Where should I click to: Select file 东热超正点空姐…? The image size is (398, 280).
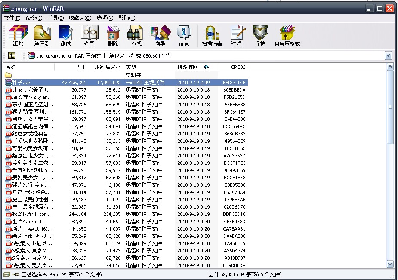click(x=33, y=105)
